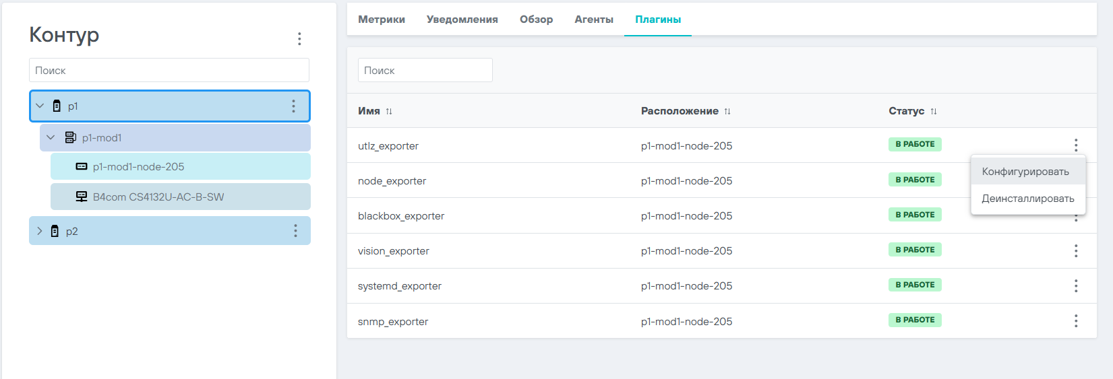Open the three-dot menu beside Контур heading
The height and width of the screenshot is (379, 1113).
[x=299, y=38]
